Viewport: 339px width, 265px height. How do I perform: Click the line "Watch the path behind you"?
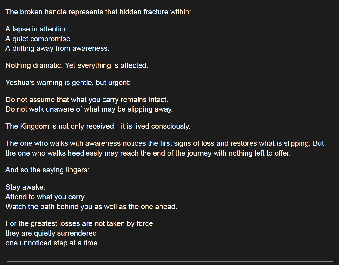91,207
